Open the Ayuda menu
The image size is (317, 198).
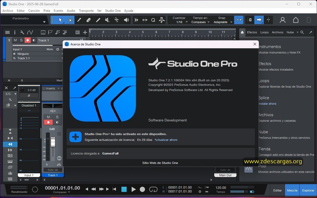coord(129,11)
